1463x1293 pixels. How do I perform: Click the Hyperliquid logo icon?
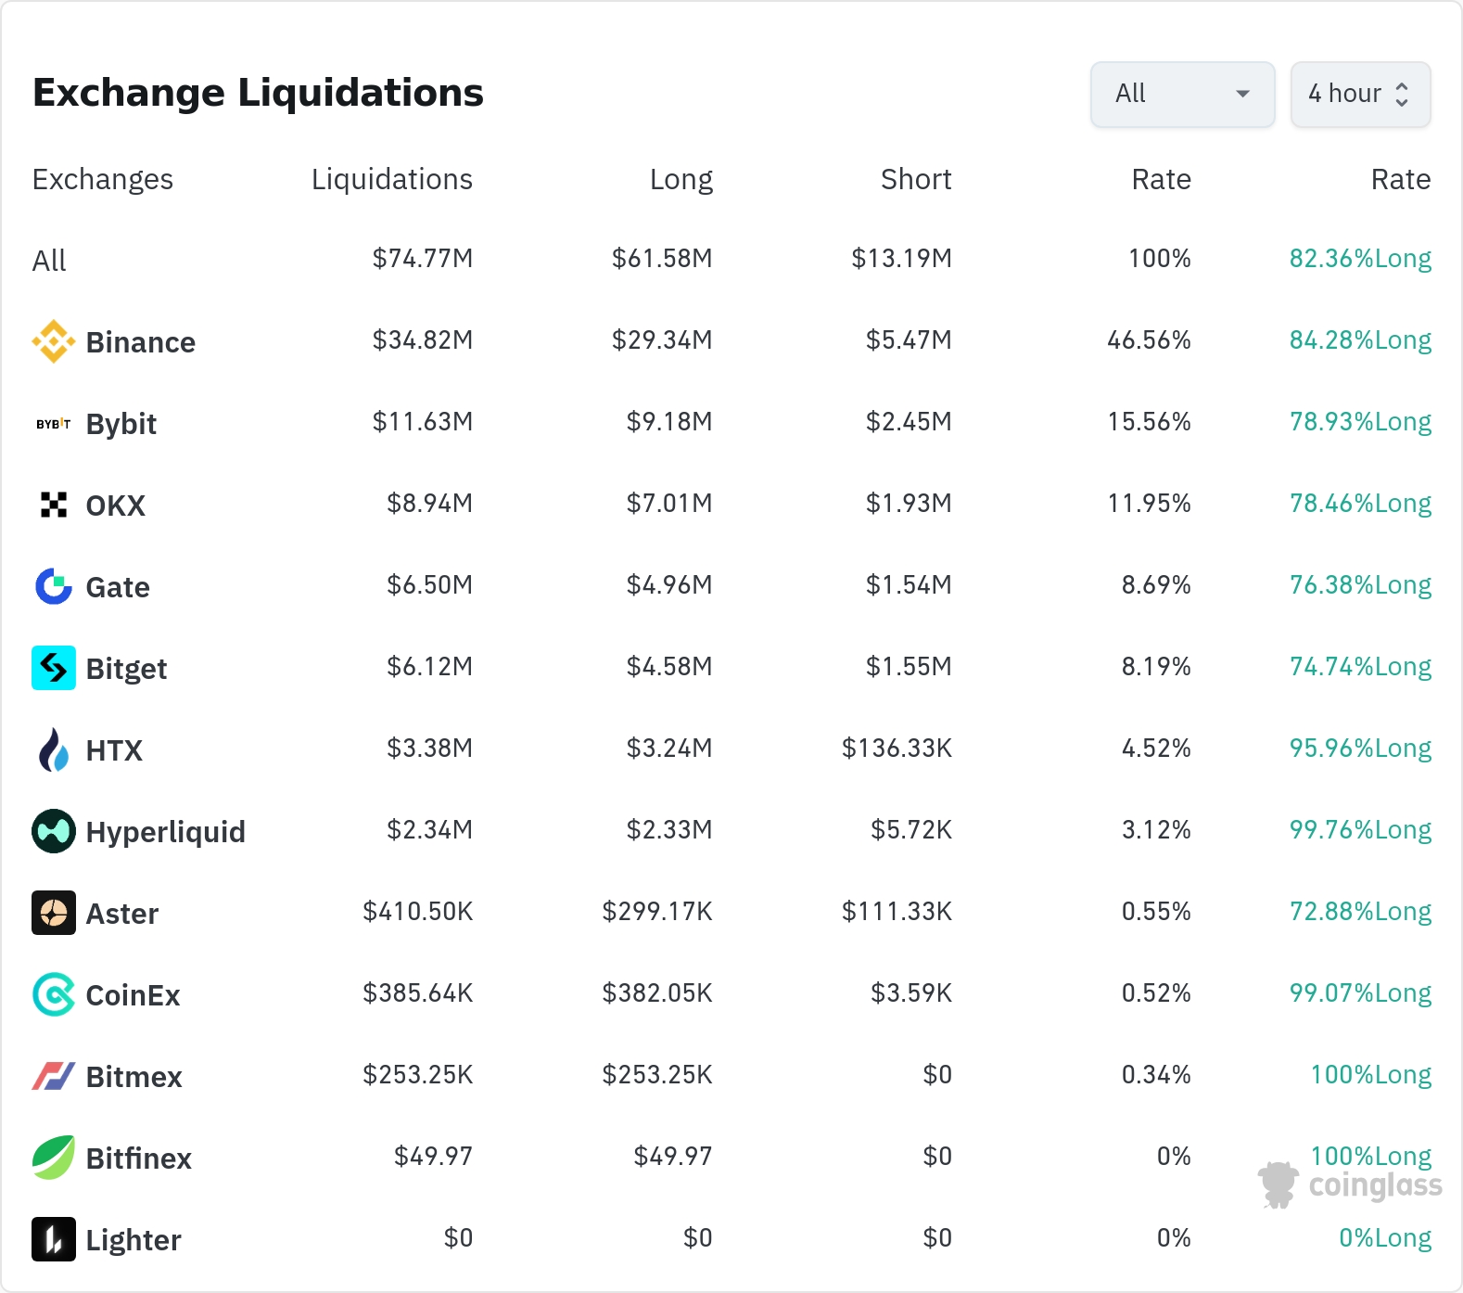(54, 831)
